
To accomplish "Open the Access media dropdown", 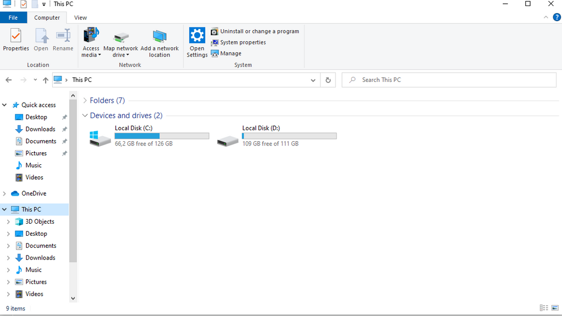I will [x=91, y=42].
